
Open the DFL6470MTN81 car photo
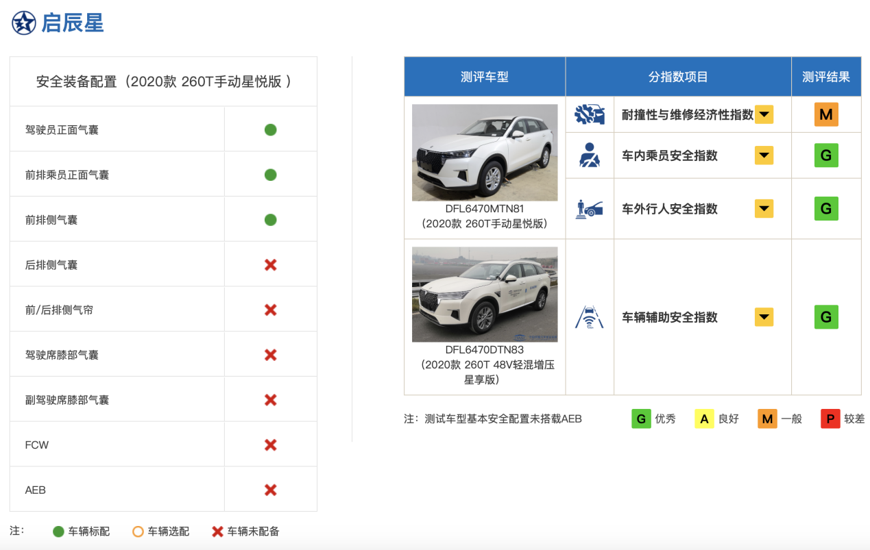pos(485,152)
